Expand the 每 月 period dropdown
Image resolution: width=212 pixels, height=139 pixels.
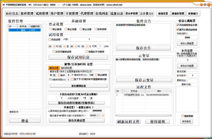[59, 75]
